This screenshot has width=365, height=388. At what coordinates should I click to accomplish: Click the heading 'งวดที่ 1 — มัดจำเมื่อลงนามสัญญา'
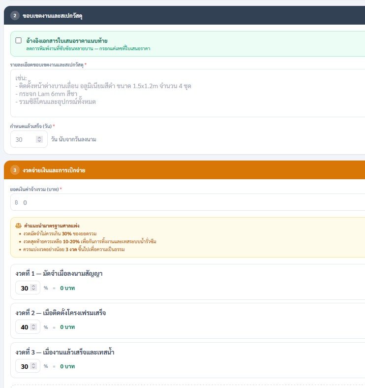(59, 273)
